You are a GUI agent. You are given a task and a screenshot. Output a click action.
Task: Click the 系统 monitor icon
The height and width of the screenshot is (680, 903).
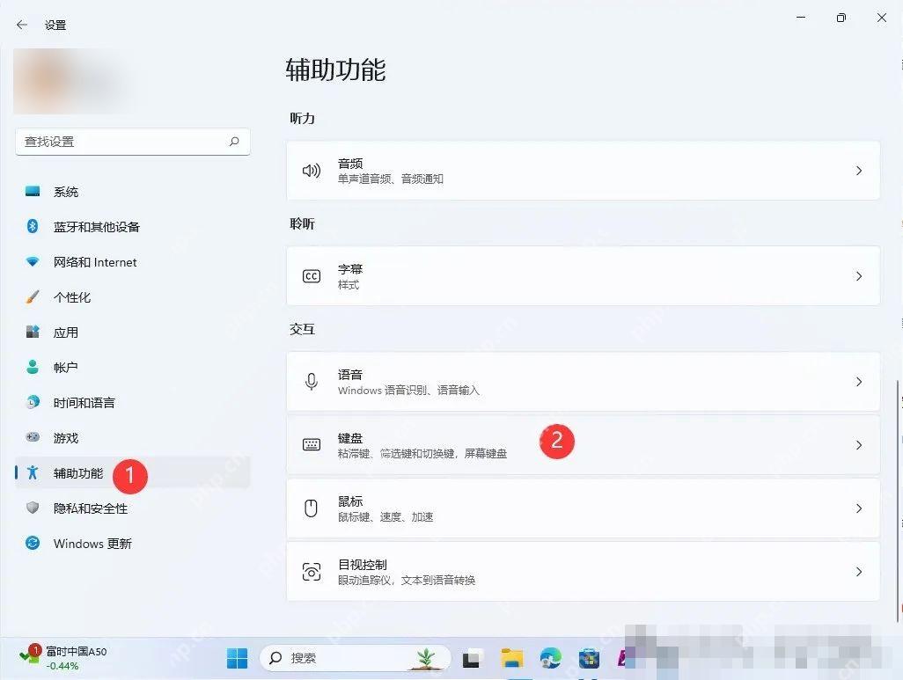click(33, 191)
